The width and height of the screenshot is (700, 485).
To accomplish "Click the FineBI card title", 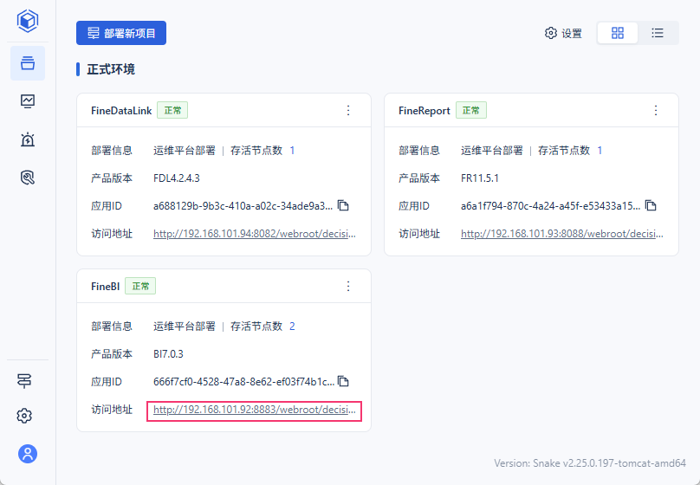I will (x=106, y=287).
